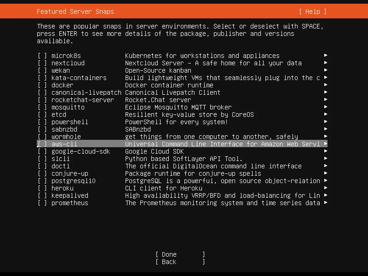Viewport: 368px width, 276px height.
Task: Click "Eclipse Mosquitto MQTT broker" description
Action: pyautogui.click(x=178, y=107)
